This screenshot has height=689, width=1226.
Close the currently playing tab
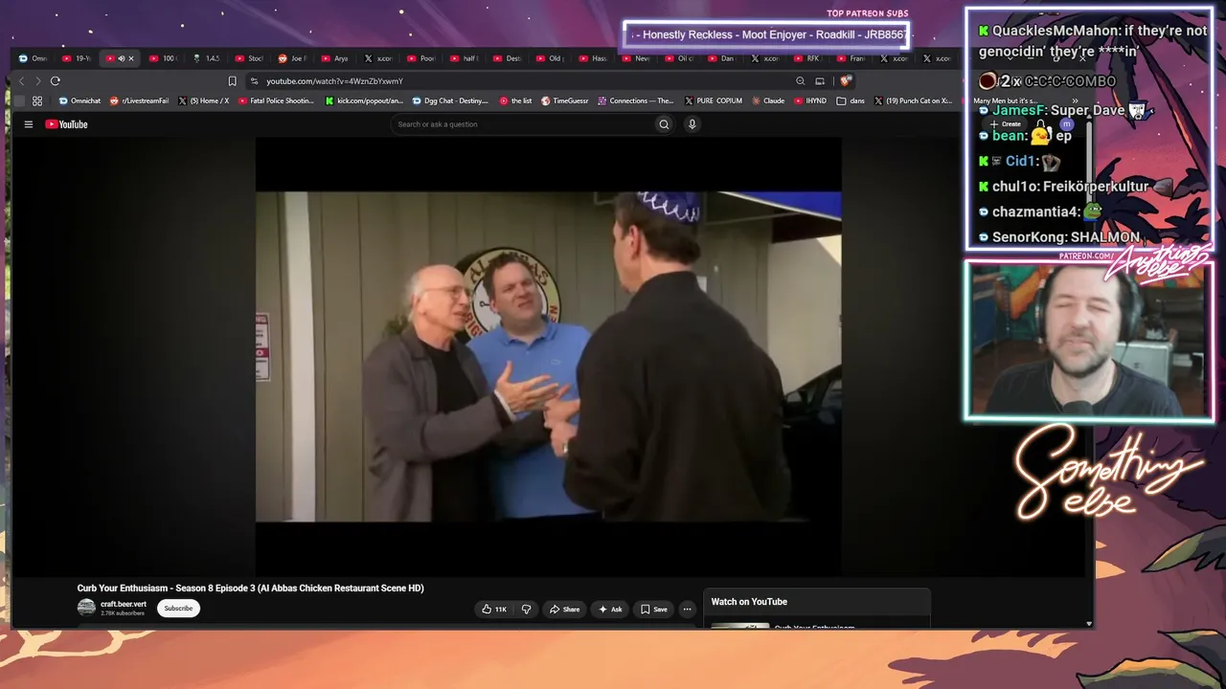click(x=131, y=58)
